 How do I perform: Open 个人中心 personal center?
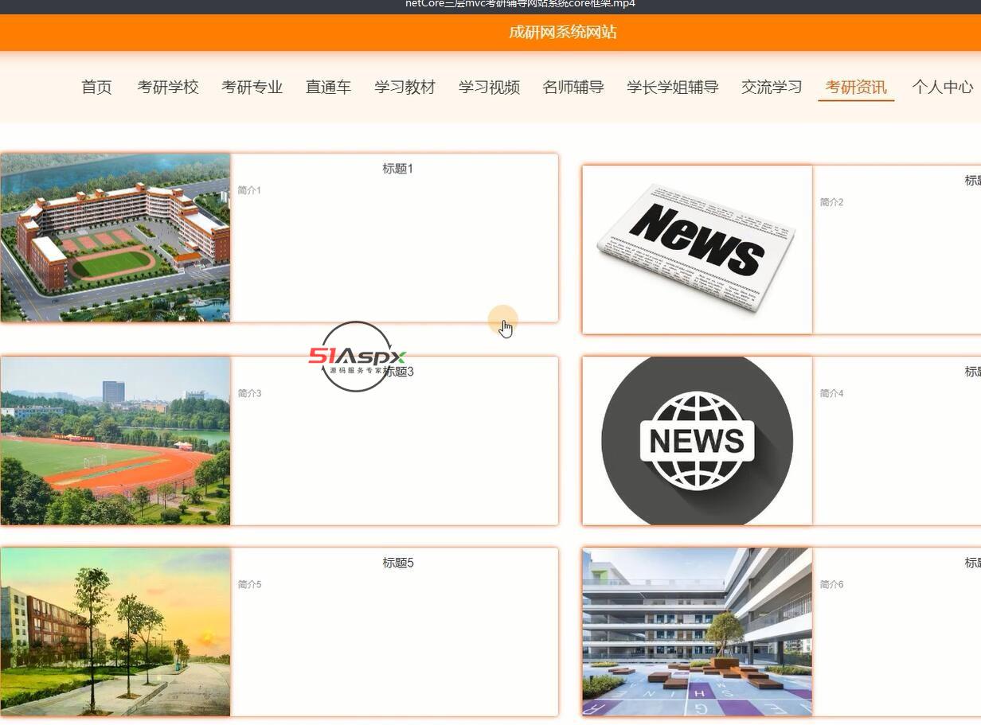tap(943, 88)
